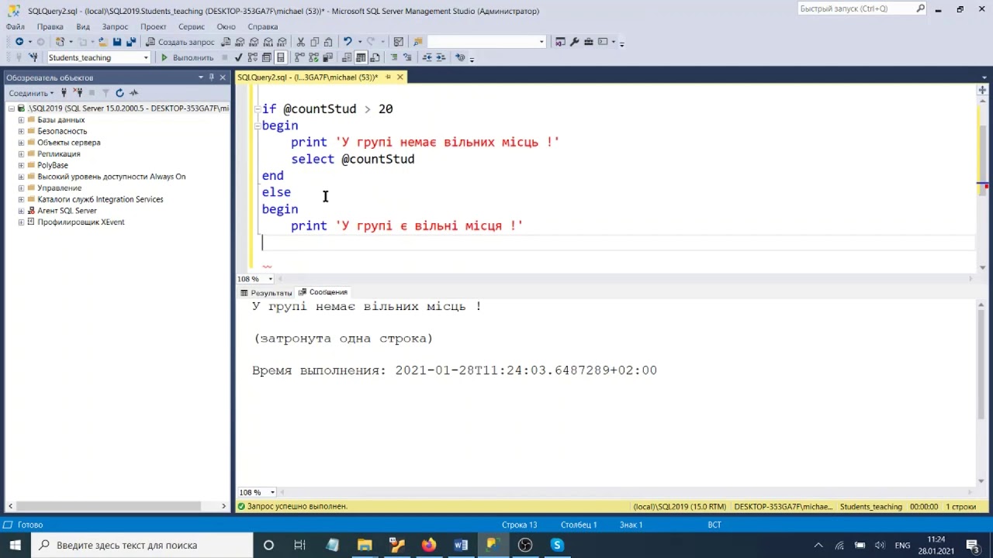
Task: Open Соединить dropdown in Object Explorer
Action: tap(31, 93)
